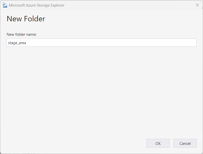Close the New Folder dialog window
The width and height of the screenshot is (203, 154).
click(197, 5)
